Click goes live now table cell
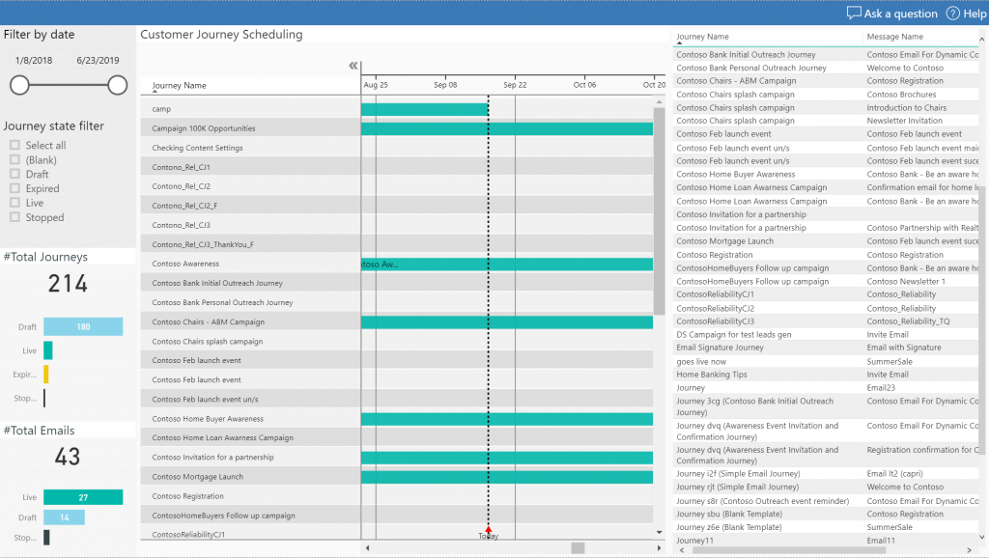989x558 pixels. tap(701, 362)
